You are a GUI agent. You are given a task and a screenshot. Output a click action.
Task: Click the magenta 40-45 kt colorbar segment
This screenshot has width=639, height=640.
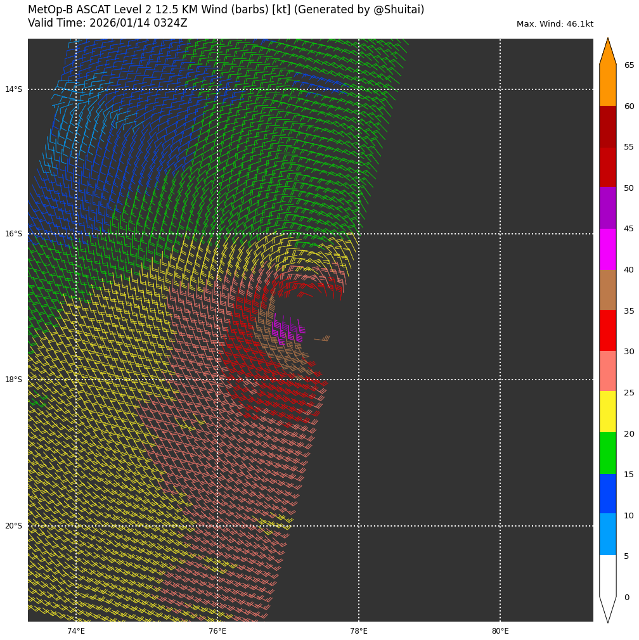(x=607, y=249)
